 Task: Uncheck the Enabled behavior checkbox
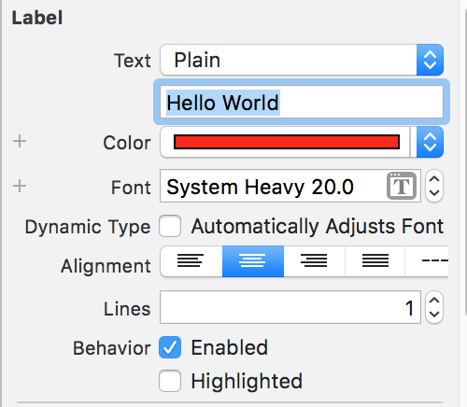(x=170, y=347)
